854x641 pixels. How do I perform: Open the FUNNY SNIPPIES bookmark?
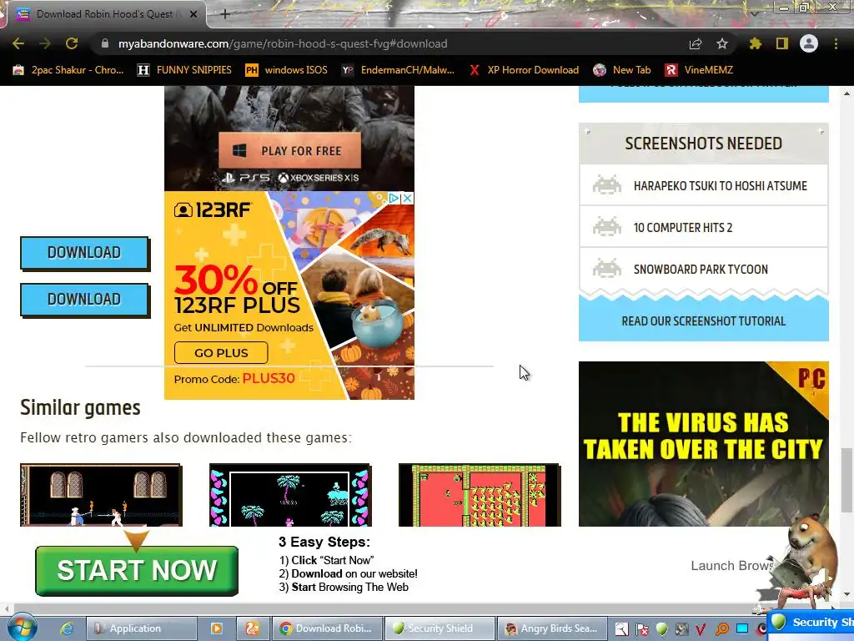pos(184,70)
